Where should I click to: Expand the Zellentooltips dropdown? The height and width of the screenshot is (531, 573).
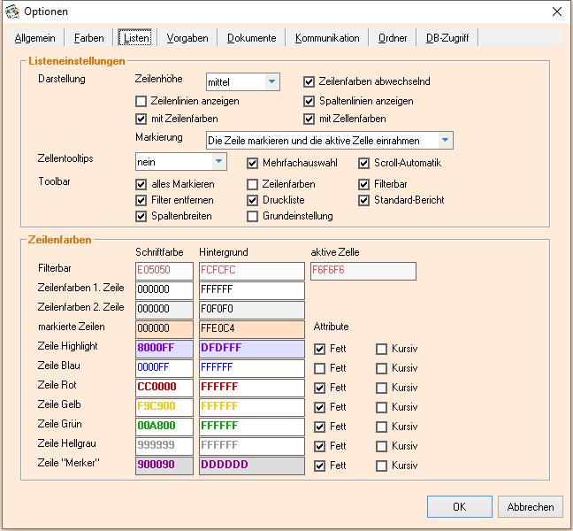[218, 162]
